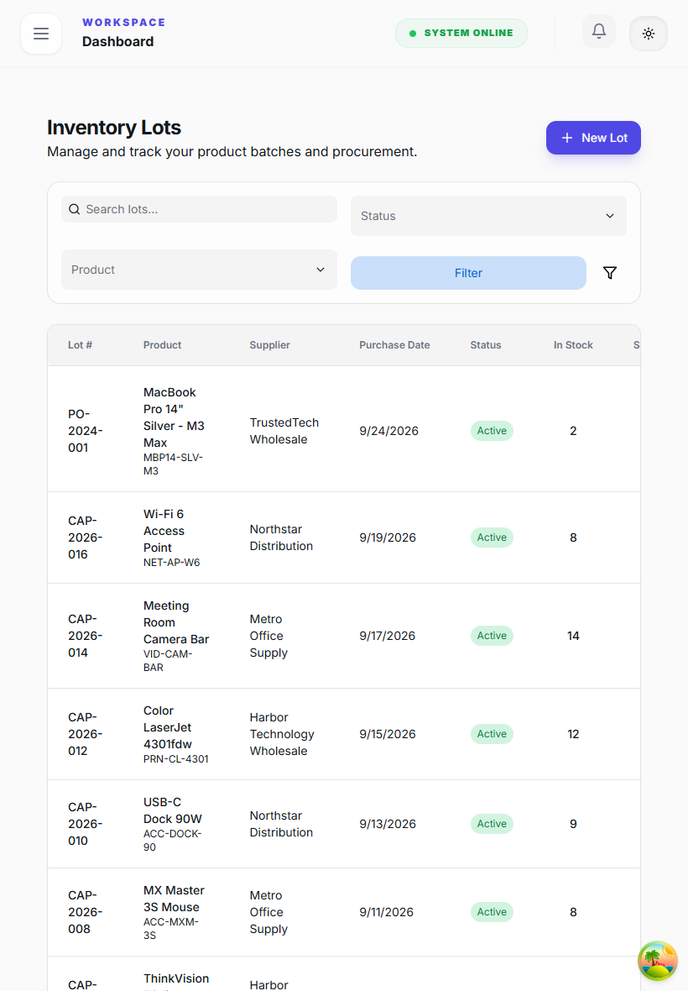Click in-stock value 14
Viewport: 688px width, 991px height.
pyautogui.click(x=573, y=636)
